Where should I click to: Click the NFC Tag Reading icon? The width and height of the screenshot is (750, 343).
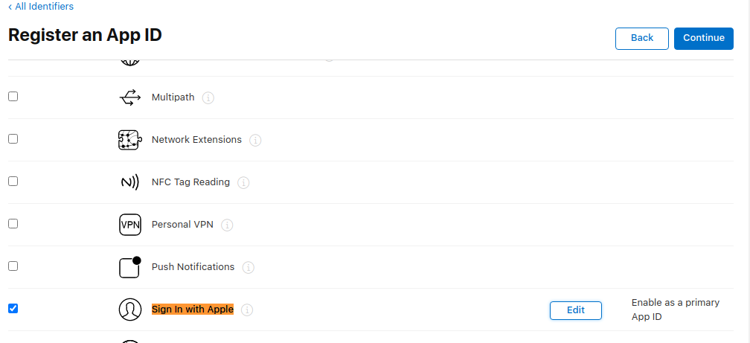coord(129,182)
